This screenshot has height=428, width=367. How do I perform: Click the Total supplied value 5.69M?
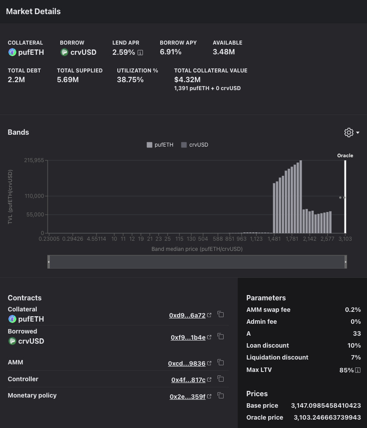(x=67, y=80)
